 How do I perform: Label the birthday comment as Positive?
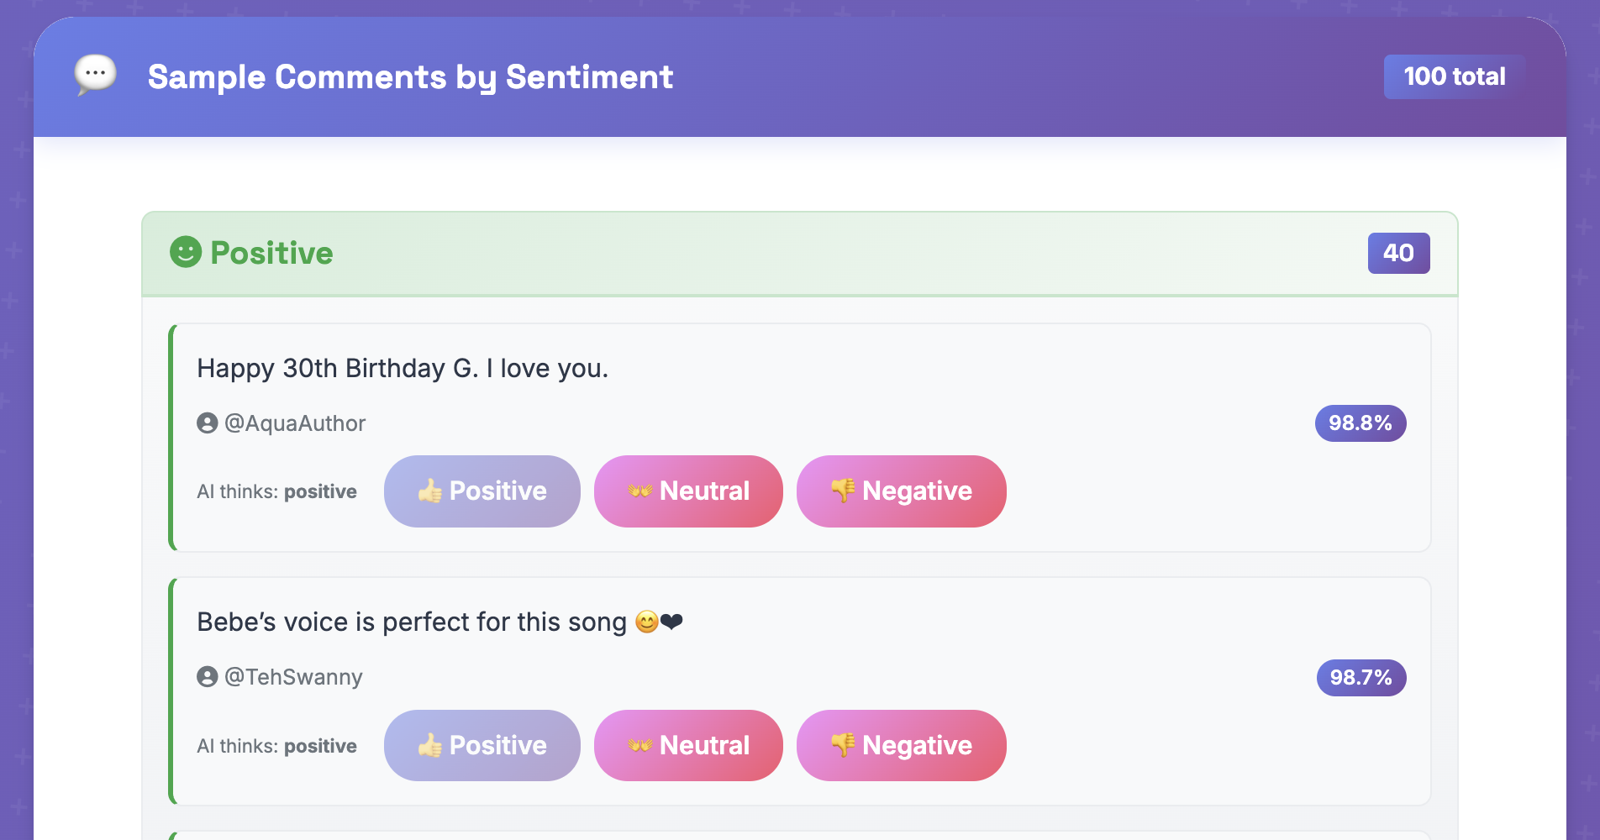(482, 491)
